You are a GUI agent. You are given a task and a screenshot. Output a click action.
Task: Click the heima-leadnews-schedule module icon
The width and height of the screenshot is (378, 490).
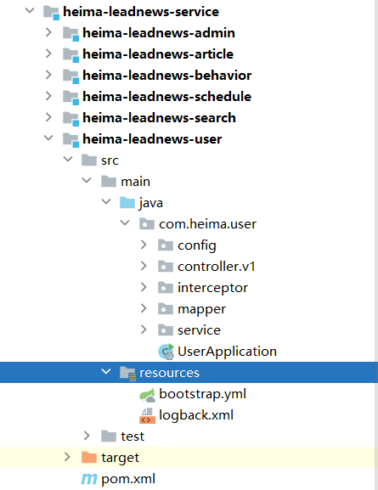[71, 98]
